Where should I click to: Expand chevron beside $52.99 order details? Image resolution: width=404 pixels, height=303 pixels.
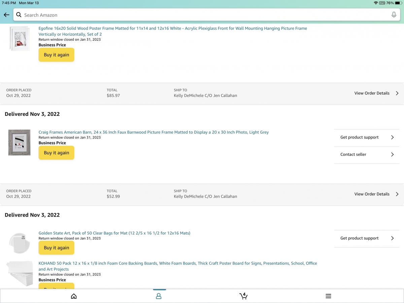click(x=397, y=194)
